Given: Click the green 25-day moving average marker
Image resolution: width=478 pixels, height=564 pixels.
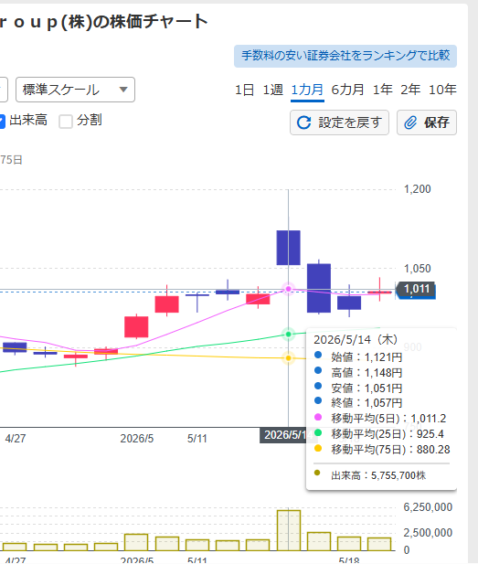Looking at the screenshot, I should point(289,335).
